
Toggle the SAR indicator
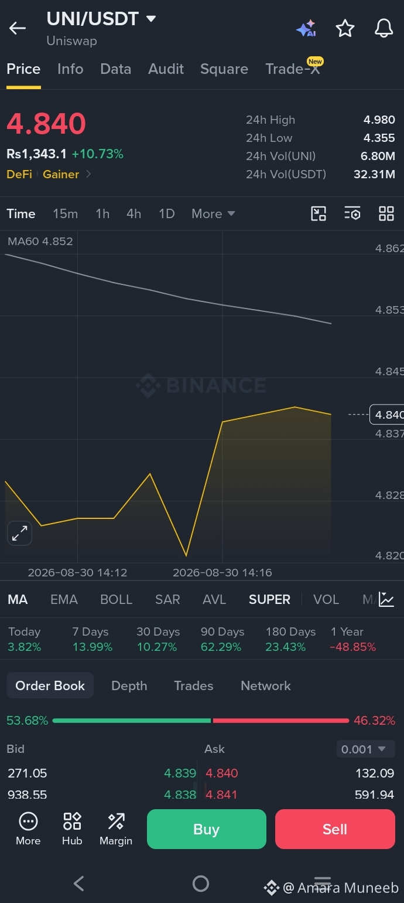(167, 599)
